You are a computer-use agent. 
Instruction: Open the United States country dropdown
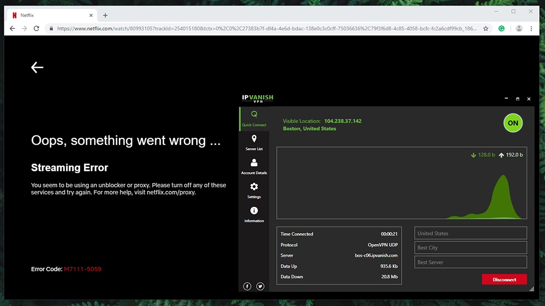pos(471,234)
